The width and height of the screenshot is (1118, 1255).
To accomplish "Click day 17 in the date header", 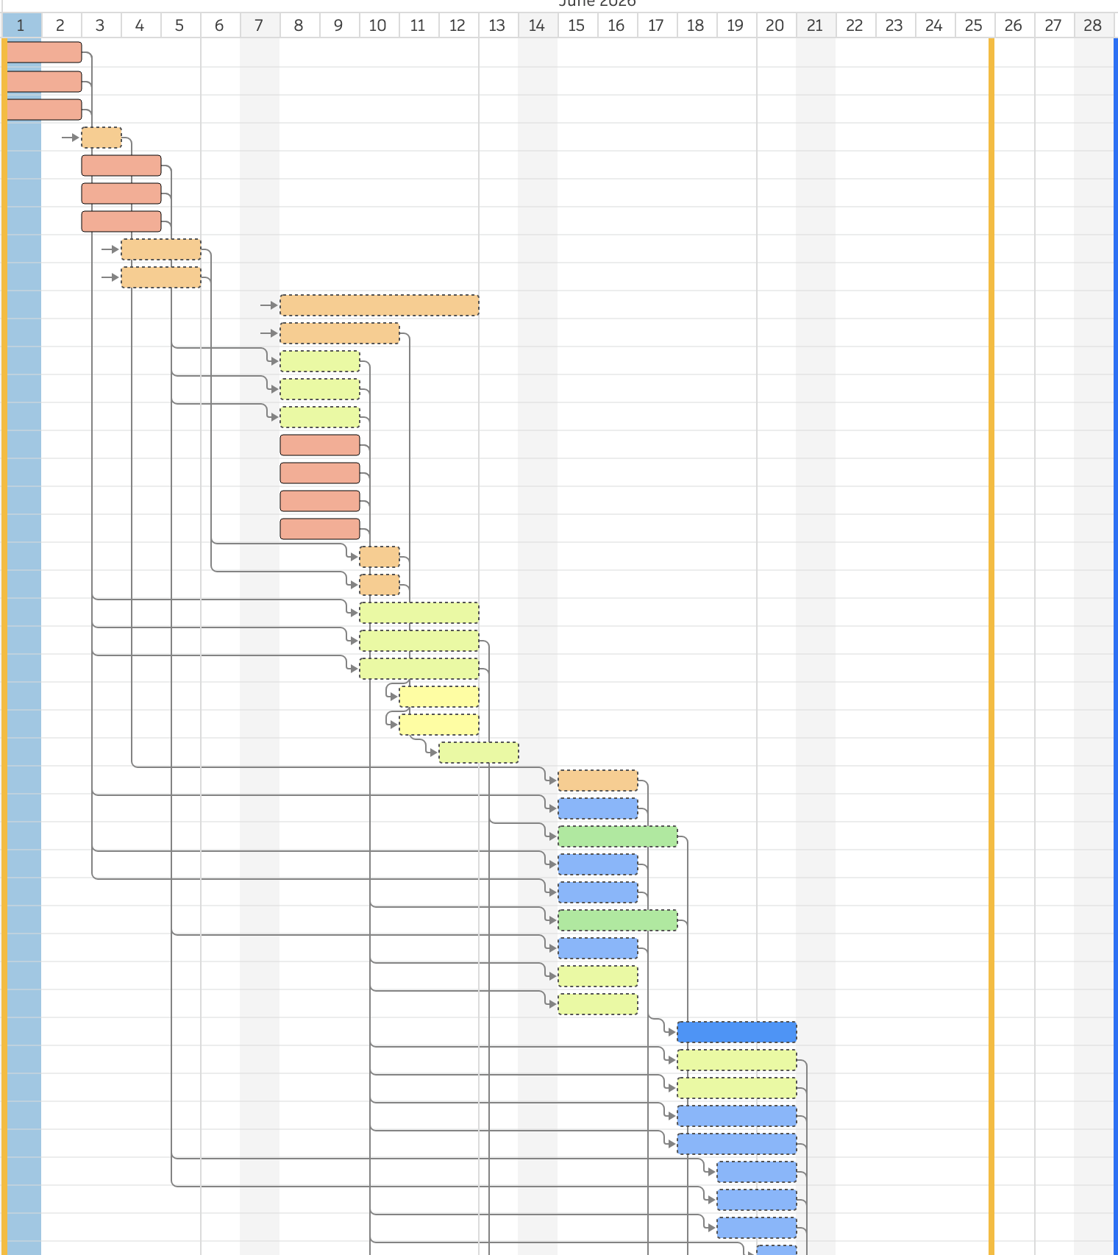I will click(657, 26).
